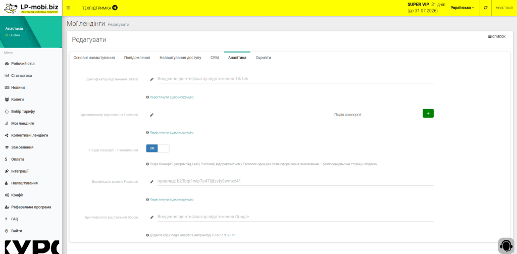Screen dimensions: 517x254
Task: Click the LP-mobi.biz dog logo
Action: coord(11,7)
